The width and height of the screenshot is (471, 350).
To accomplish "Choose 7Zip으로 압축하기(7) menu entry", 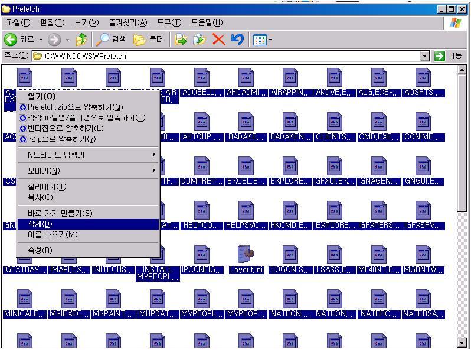I will click(88, 139).
